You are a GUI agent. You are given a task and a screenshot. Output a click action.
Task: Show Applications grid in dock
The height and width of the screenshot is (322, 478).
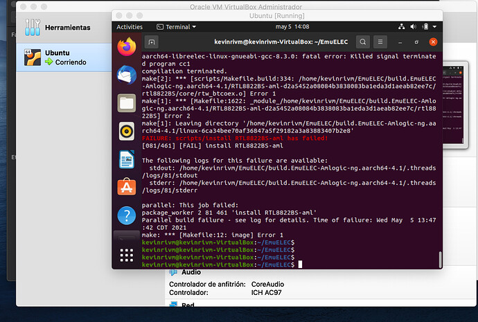(x=127, y=256)
